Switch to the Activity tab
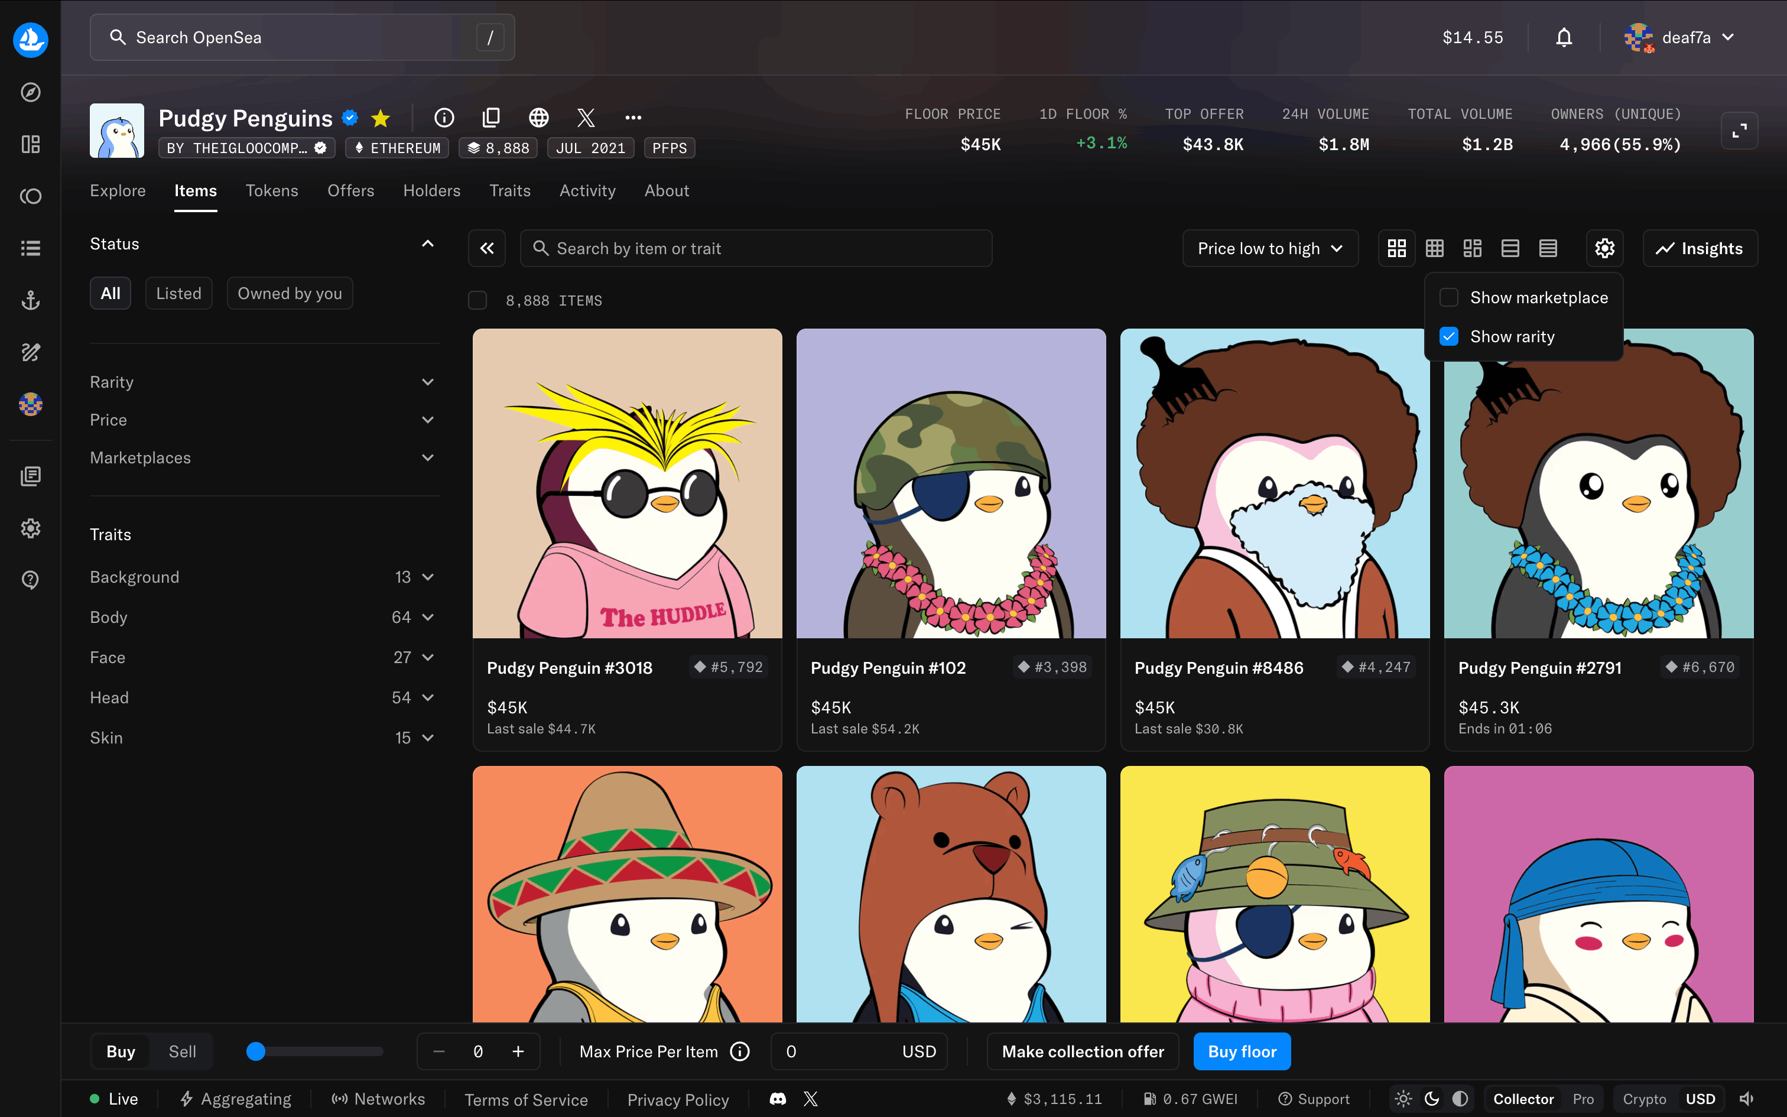1787x1117 pixels. [587, 190]
